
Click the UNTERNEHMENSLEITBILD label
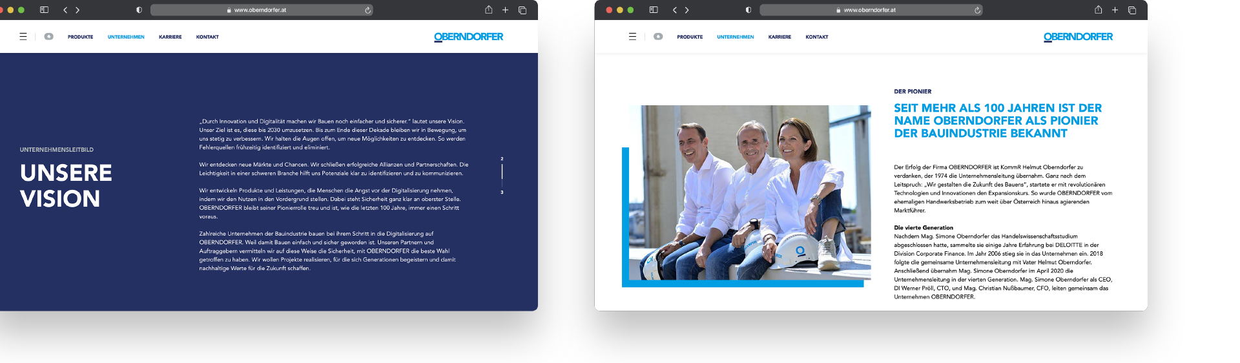click(x=57, y=150)
